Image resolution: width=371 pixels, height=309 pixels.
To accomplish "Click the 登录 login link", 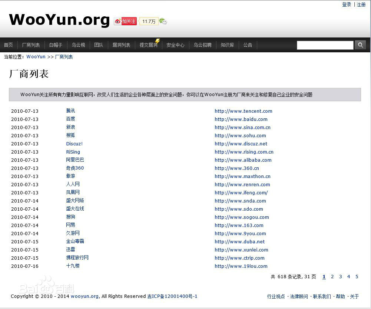I will [x=347, y=4].
